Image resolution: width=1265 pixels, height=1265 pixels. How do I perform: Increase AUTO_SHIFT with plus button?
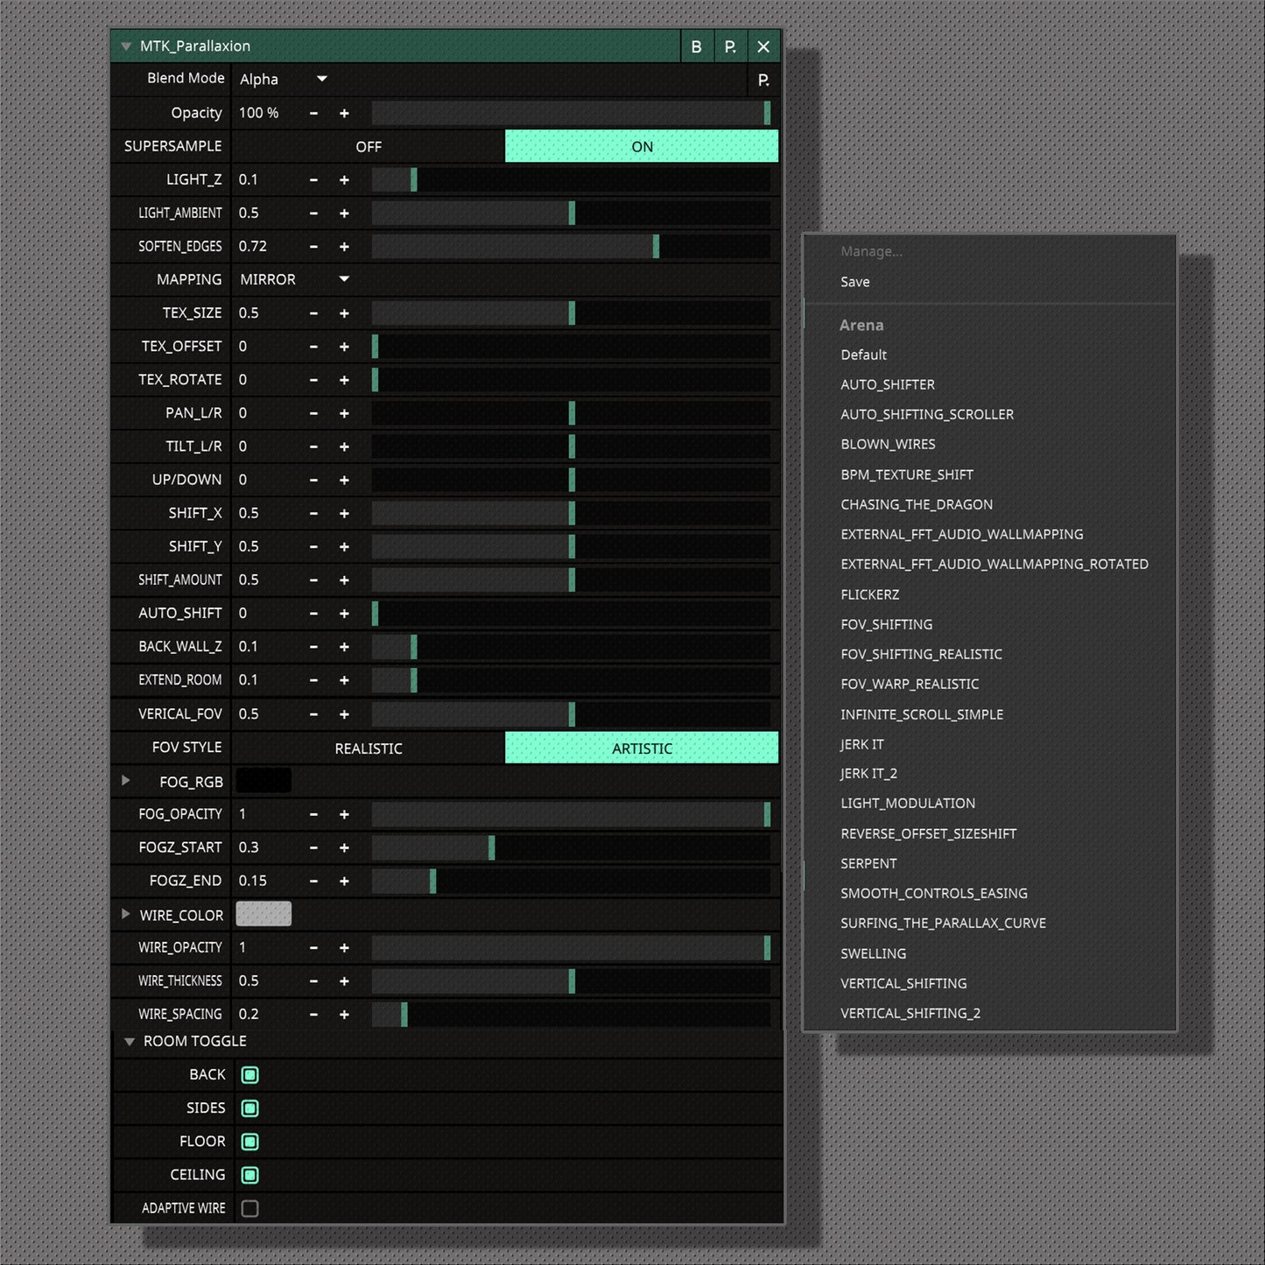344,613
